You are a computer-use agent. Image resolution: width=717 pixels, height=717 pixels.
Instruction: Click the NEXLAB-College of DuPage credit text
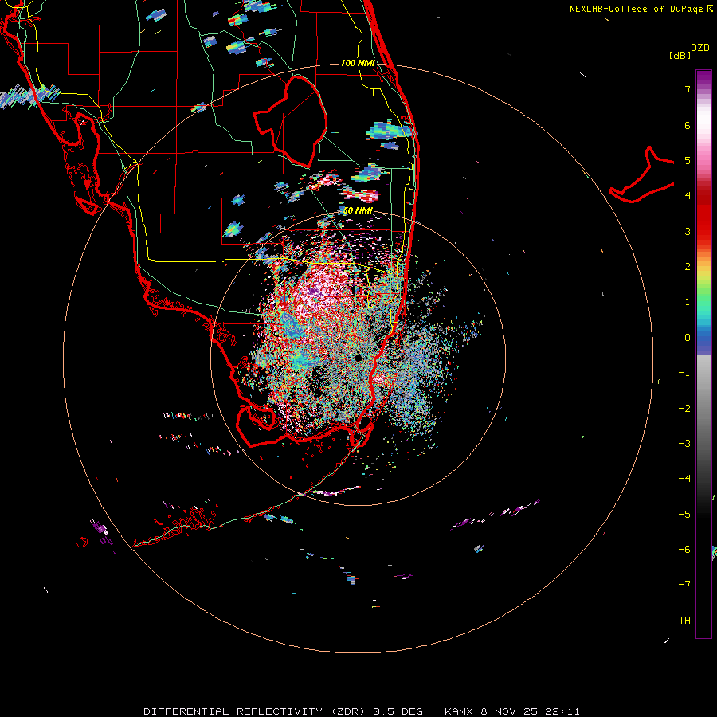641,9
